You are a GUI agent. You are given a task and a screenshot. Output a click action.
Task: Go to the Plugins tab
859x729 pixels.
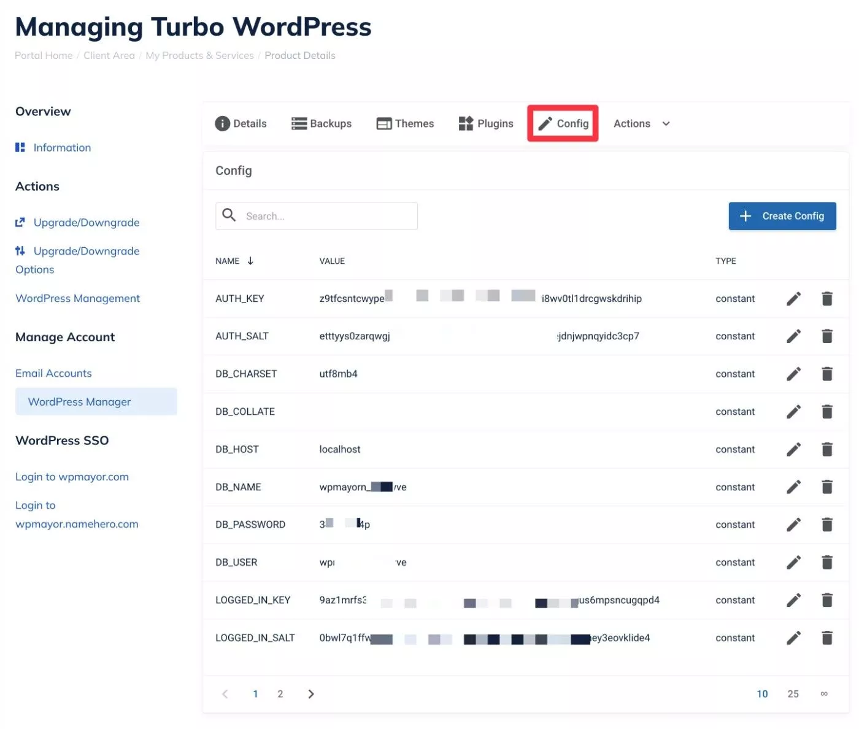486,123
